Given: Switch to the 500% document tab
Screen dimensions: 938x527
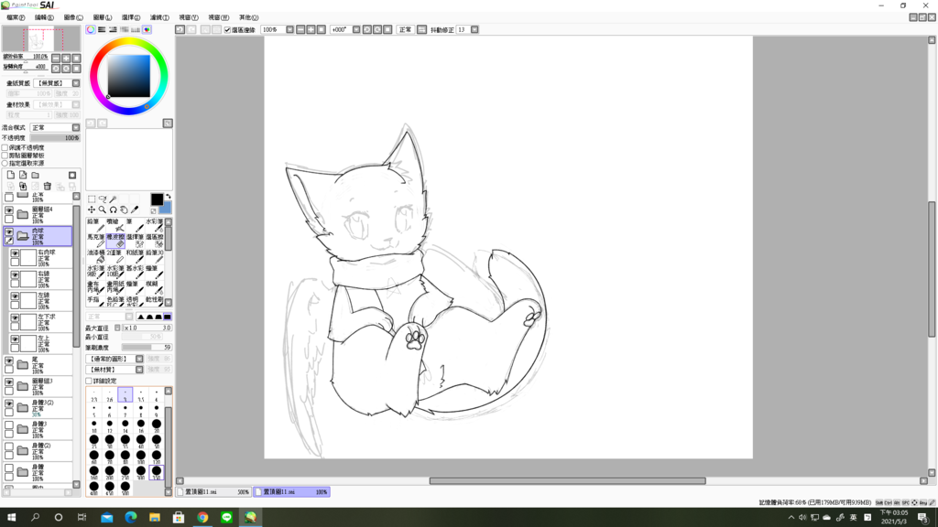Looking at the screenshot, I should [x=213, y=492].
